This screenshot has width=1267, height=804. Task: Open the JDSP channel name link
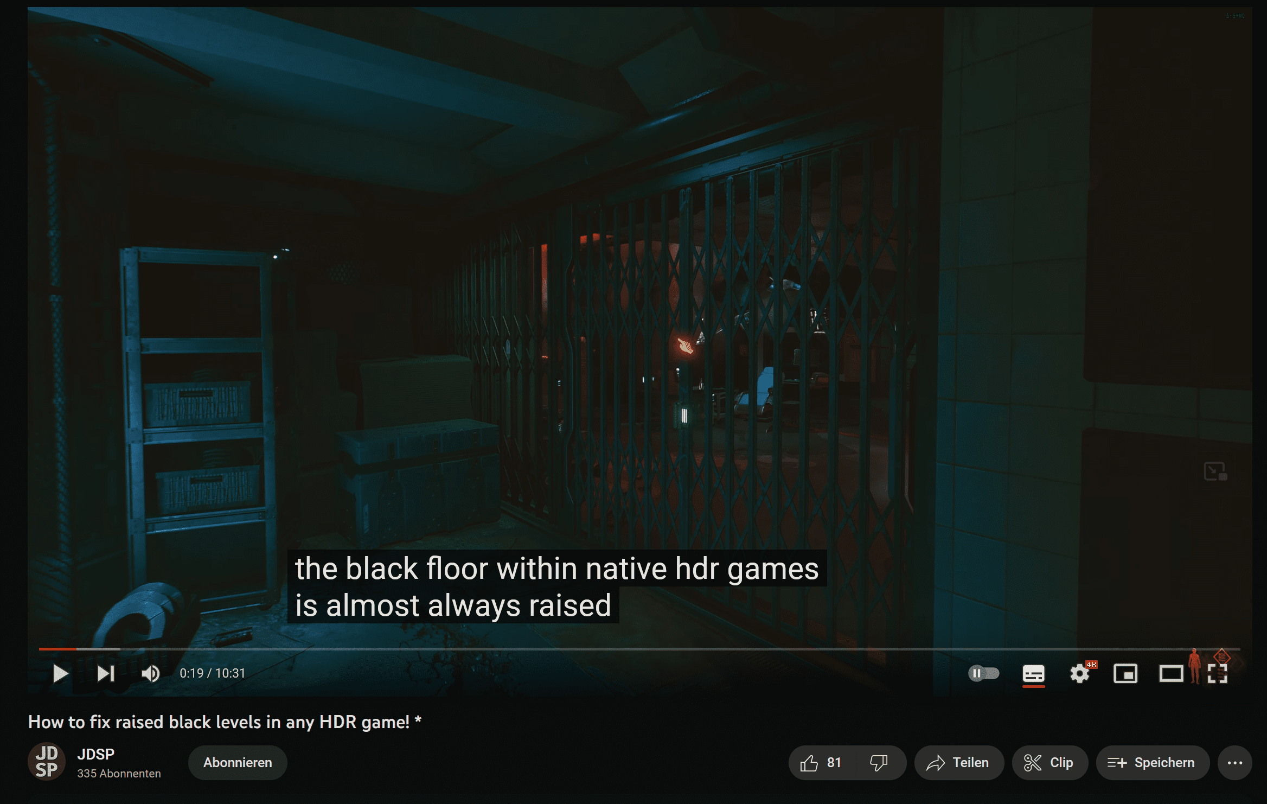pos(96,754)
